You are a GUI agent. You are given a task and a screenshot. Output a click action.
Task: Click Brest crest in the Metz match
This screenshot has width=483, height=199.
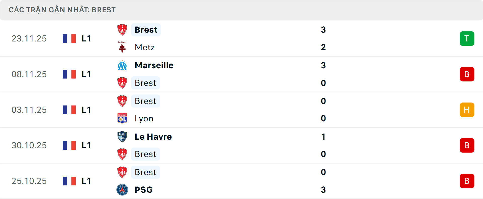[122, 30]
